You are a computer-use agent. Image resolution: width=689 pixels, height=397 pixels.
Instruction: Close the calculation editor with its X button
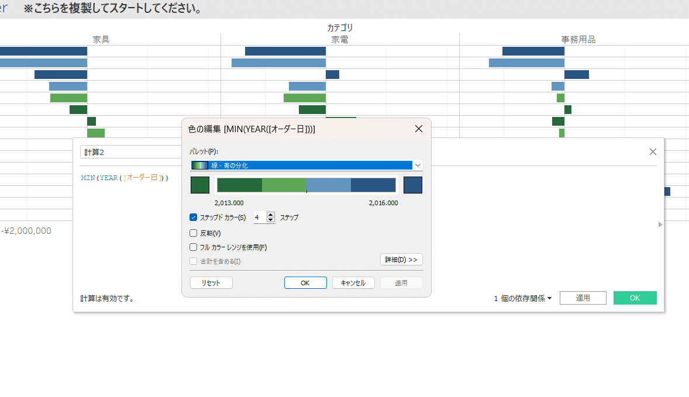[x=653, y=151]
